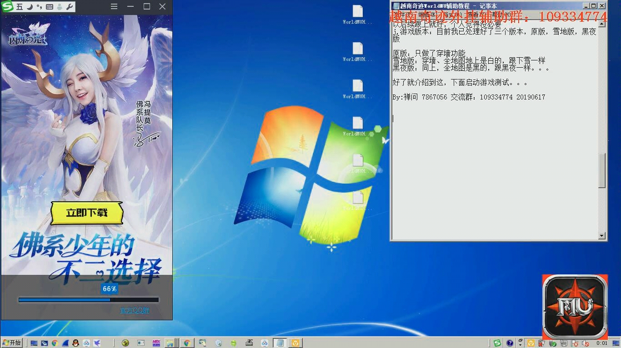Open the wrench settings icon on Sogou bar
This screenshot has width=621, height=348.
[70, 7]
